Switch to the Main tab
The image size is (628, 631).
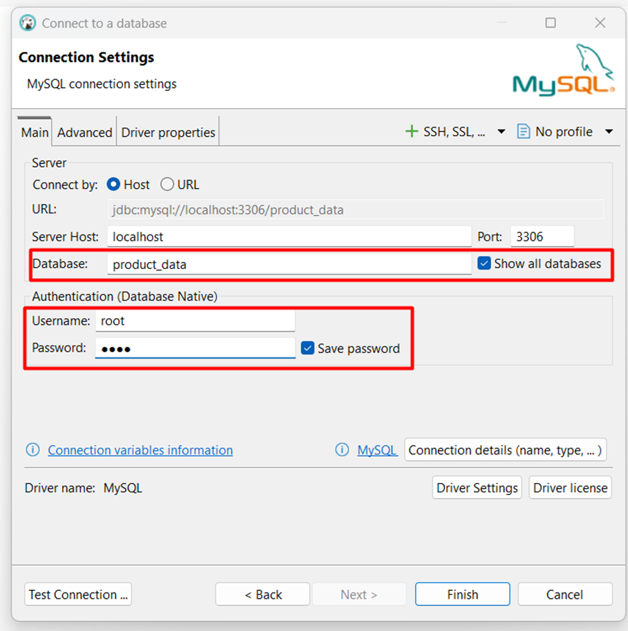[35, 132]
